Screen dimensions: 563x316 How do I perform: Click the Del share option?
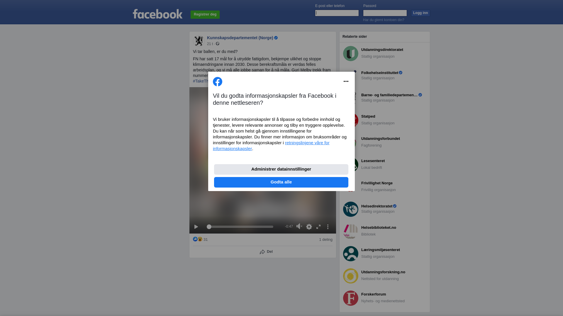coord(266,252)
